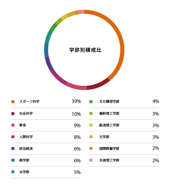Click the dark red segment of donut chart
The height and width of the screenshot is (189, 170).
99,85
